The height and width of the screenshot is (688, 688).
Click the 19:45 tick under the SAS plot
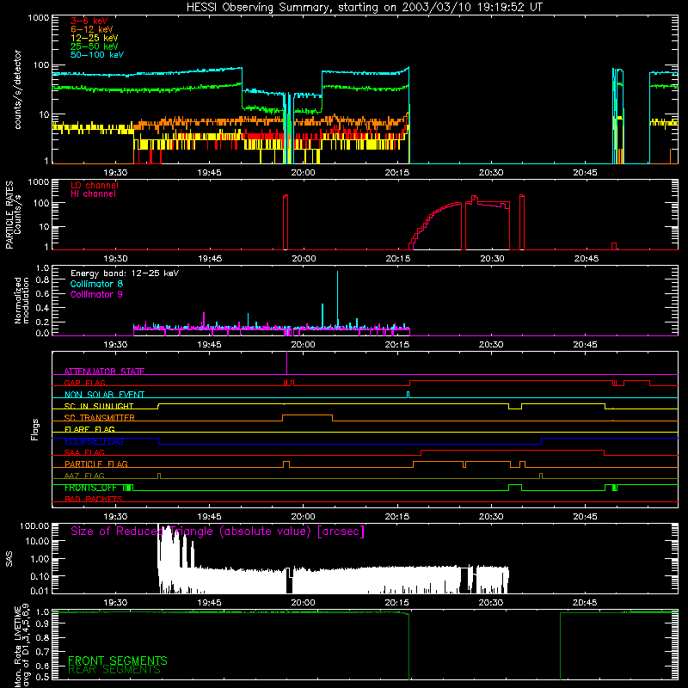[x=209, y=603]
